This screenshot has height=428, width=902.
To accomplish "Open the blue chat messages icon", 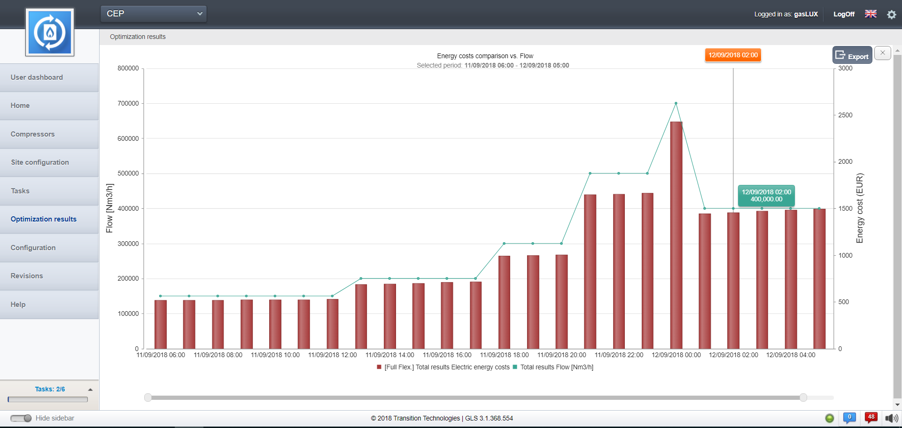I will tap(849, 418).
